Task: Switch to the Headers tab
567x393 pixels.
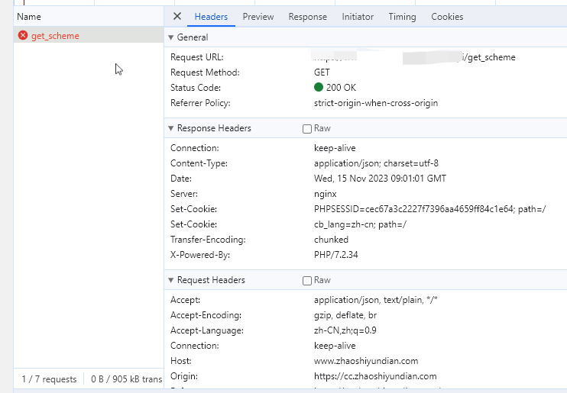Action: 211,17
